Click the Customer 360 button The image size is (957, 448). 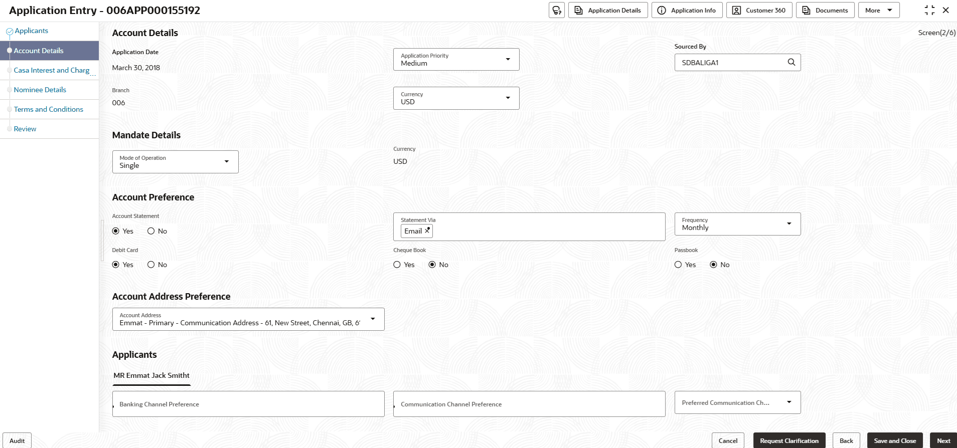(x=759, y=10)
